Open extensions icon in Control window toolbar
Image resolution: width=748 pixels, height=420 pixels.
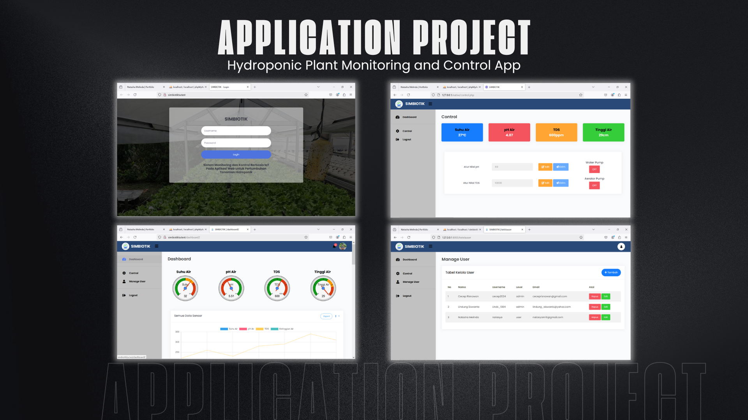coord(619,95)
